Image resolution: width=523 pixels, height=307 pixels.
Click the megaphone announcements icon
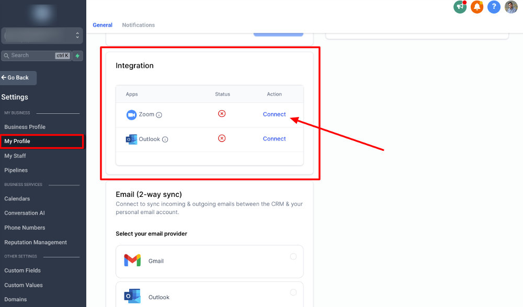click(460, 7)
